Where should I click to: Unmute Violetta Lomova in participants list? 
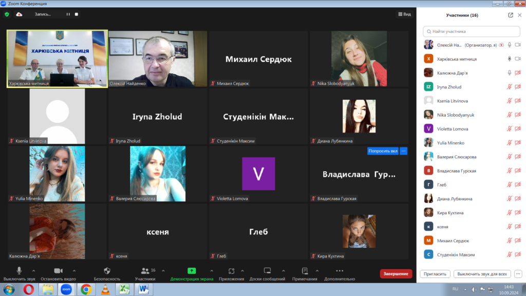coord(509,129)
